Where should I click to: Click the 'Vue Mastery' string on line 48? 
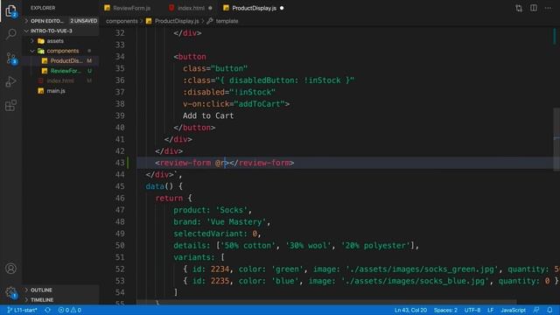236,221
